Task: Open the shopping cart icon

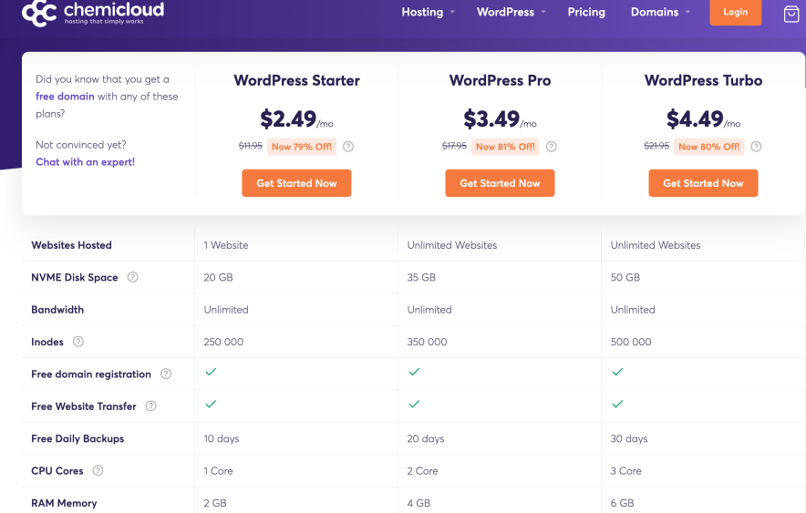Action: click(x=791, y=14)
